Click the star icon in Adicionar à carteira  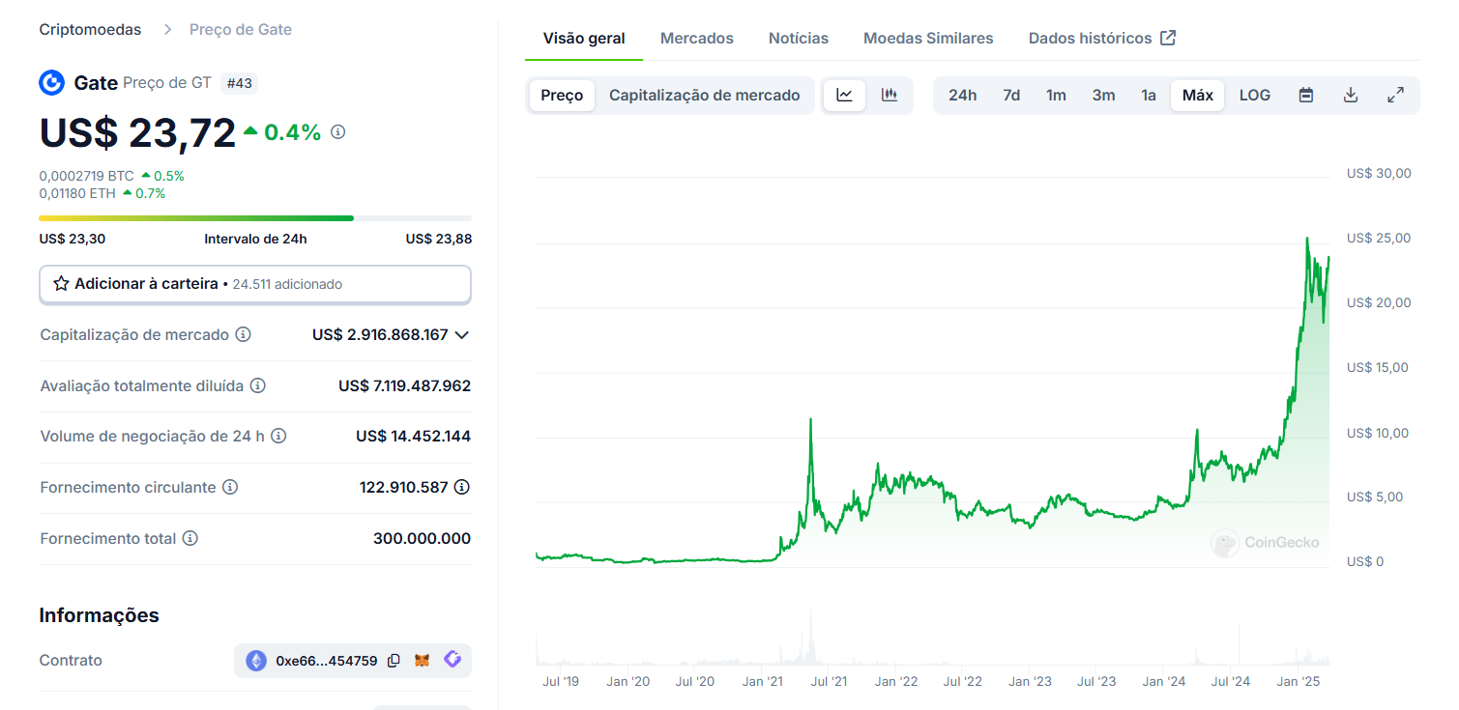pyautogui.click(x=61, y=284)
